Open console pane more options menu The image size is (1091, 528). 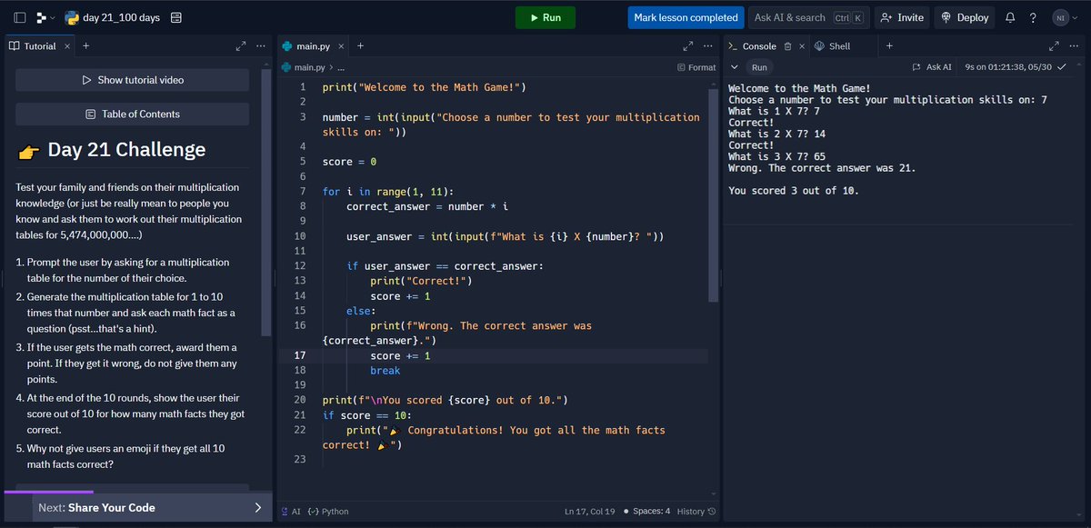[x=1074, y=45]
